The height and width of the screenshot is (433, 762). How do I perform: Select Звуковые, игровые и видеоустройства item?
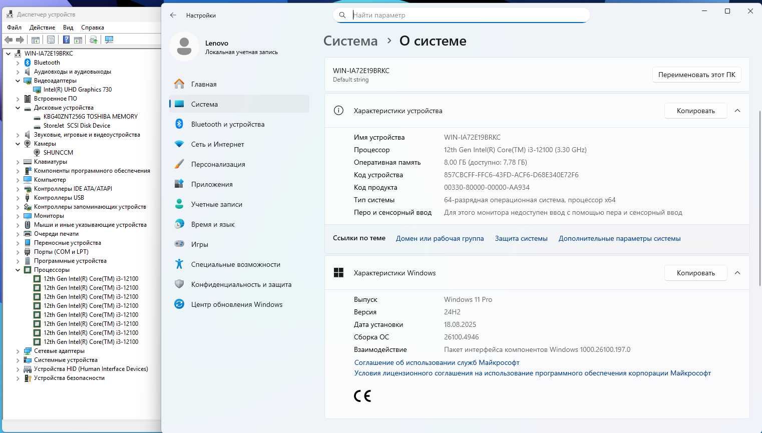click(87, 135)
